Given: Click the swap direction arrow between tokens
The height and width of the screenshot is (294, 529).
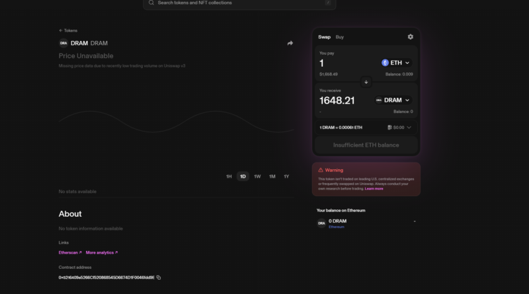Looking at the screenshot, I should (x=366, y=82).
